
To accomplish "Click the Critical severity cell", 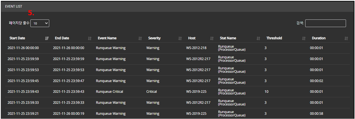I will pos(152,92).
